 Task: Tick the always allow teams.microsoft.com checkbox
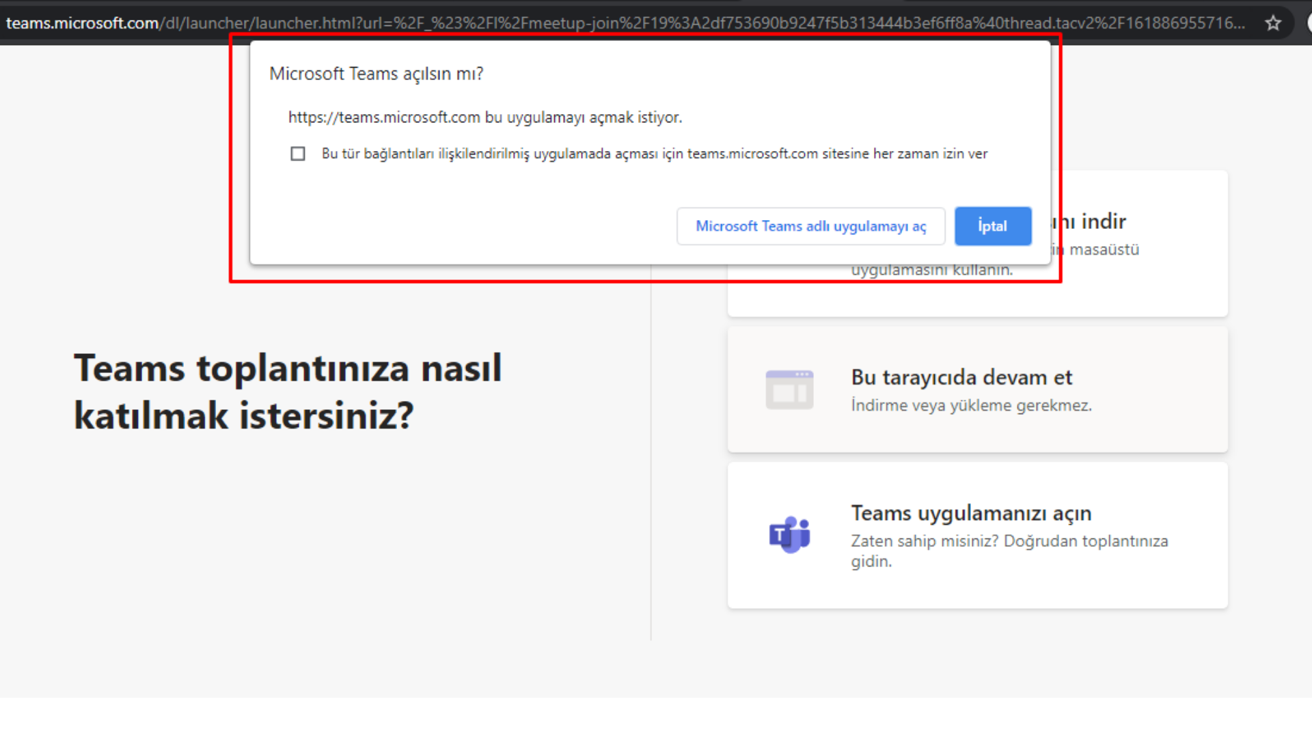tap(298, 154)
